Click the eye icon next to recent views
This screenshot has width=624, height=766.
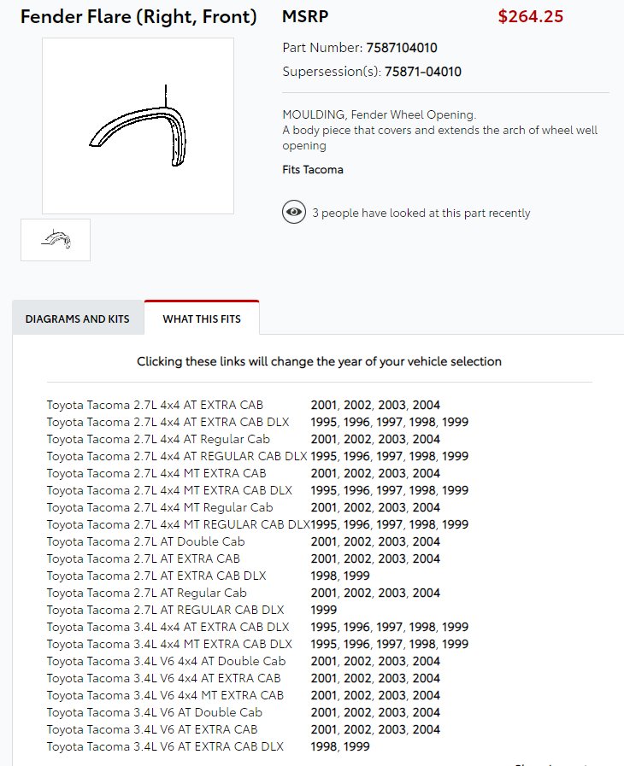click(x=294, y=212)
